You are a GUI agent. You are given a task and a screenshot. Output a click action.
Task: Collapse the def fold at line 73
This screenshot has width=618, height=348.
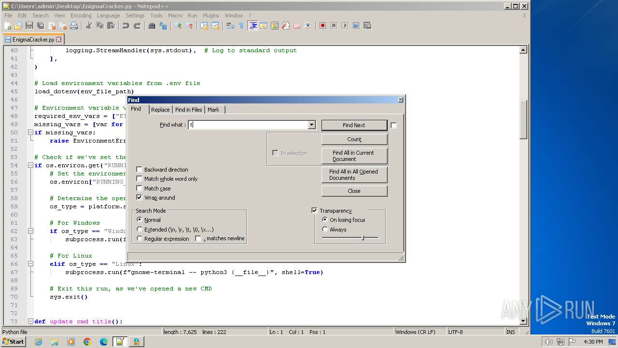coord(30,321)
